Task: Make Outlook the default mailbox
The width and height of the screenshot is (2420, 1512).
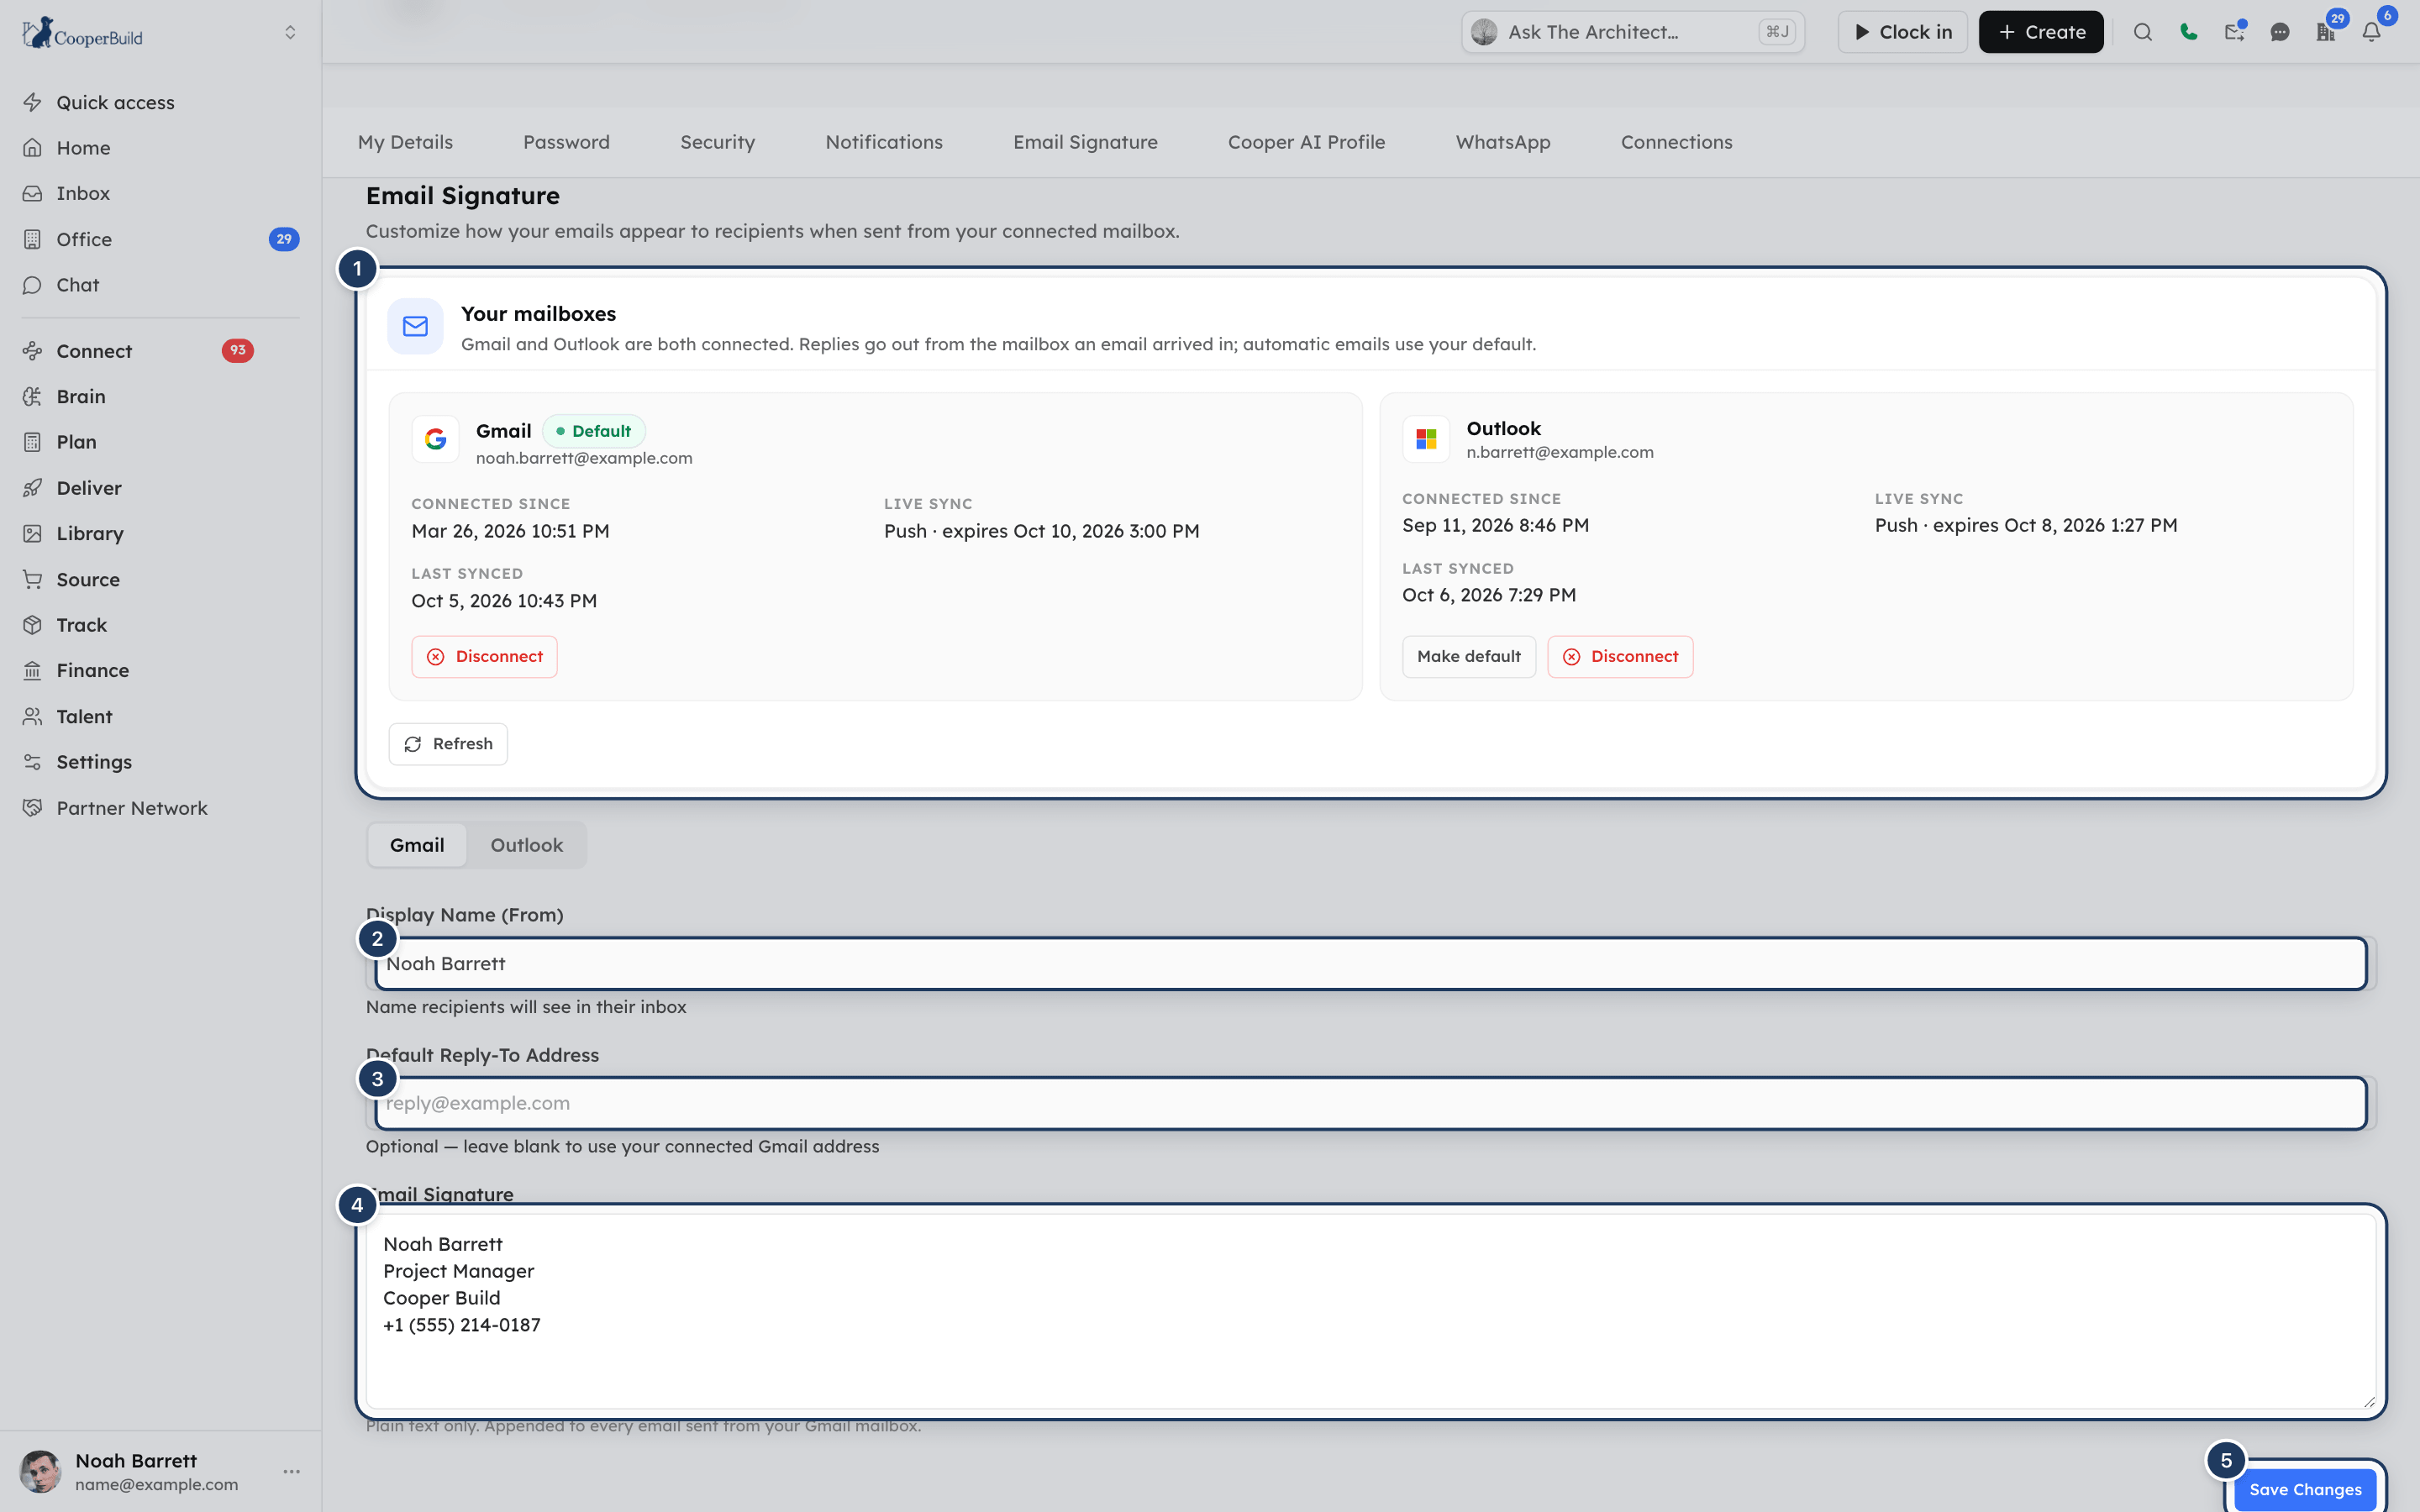Action: click(1468, 657)
